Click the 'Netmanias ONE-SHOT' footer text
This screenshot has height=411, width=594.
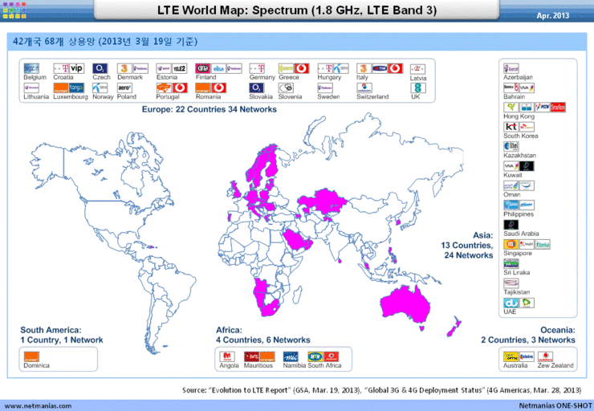point(555,405)
